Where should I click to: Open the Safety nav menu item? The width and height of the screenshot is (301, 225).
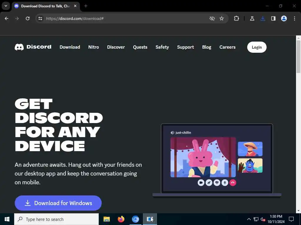[162, 47]
